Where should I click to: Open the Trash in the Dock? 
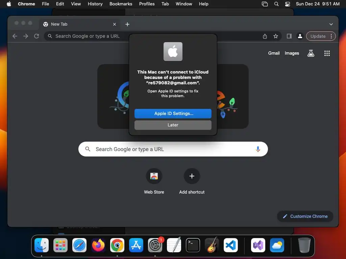point(304,245)
